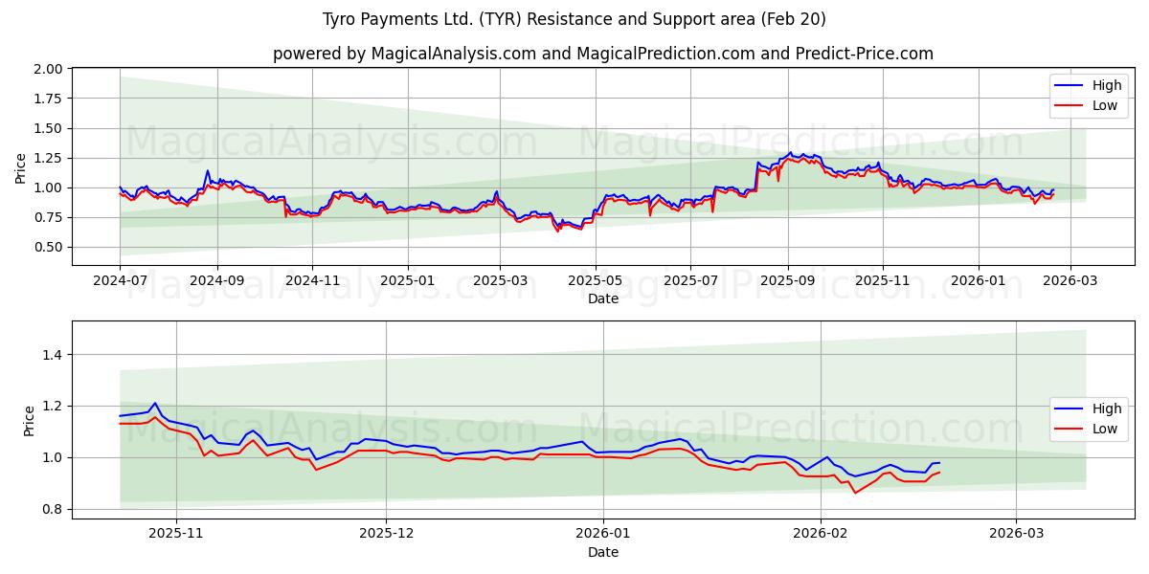The height and width of the screenshot is (574, 1149).
Task: Click 'High' in the top chart legend
Action: tap(1106, 85)
